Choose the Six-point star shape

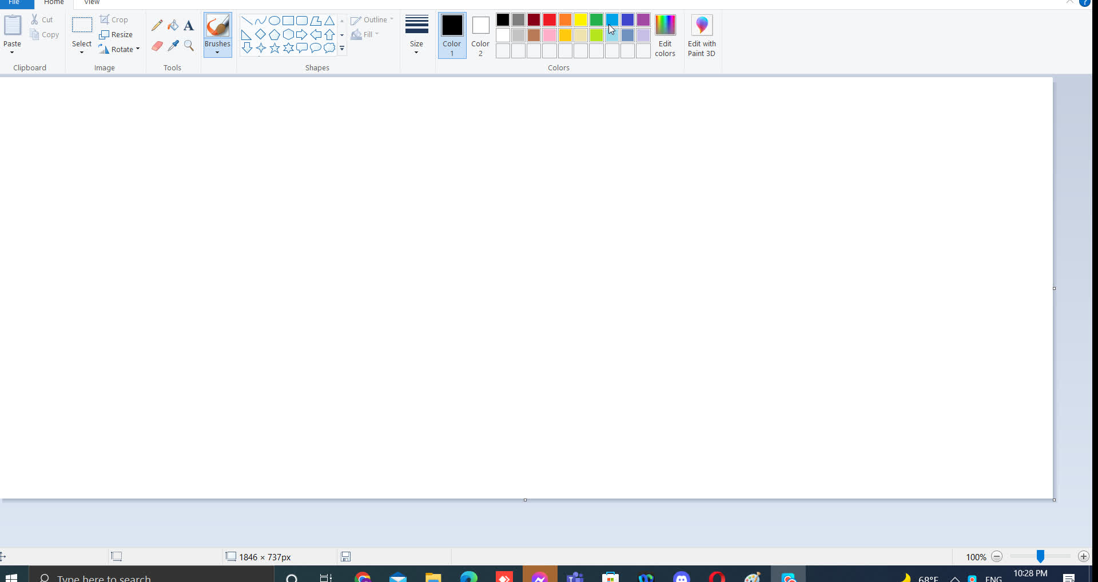(x=288, y=48)
